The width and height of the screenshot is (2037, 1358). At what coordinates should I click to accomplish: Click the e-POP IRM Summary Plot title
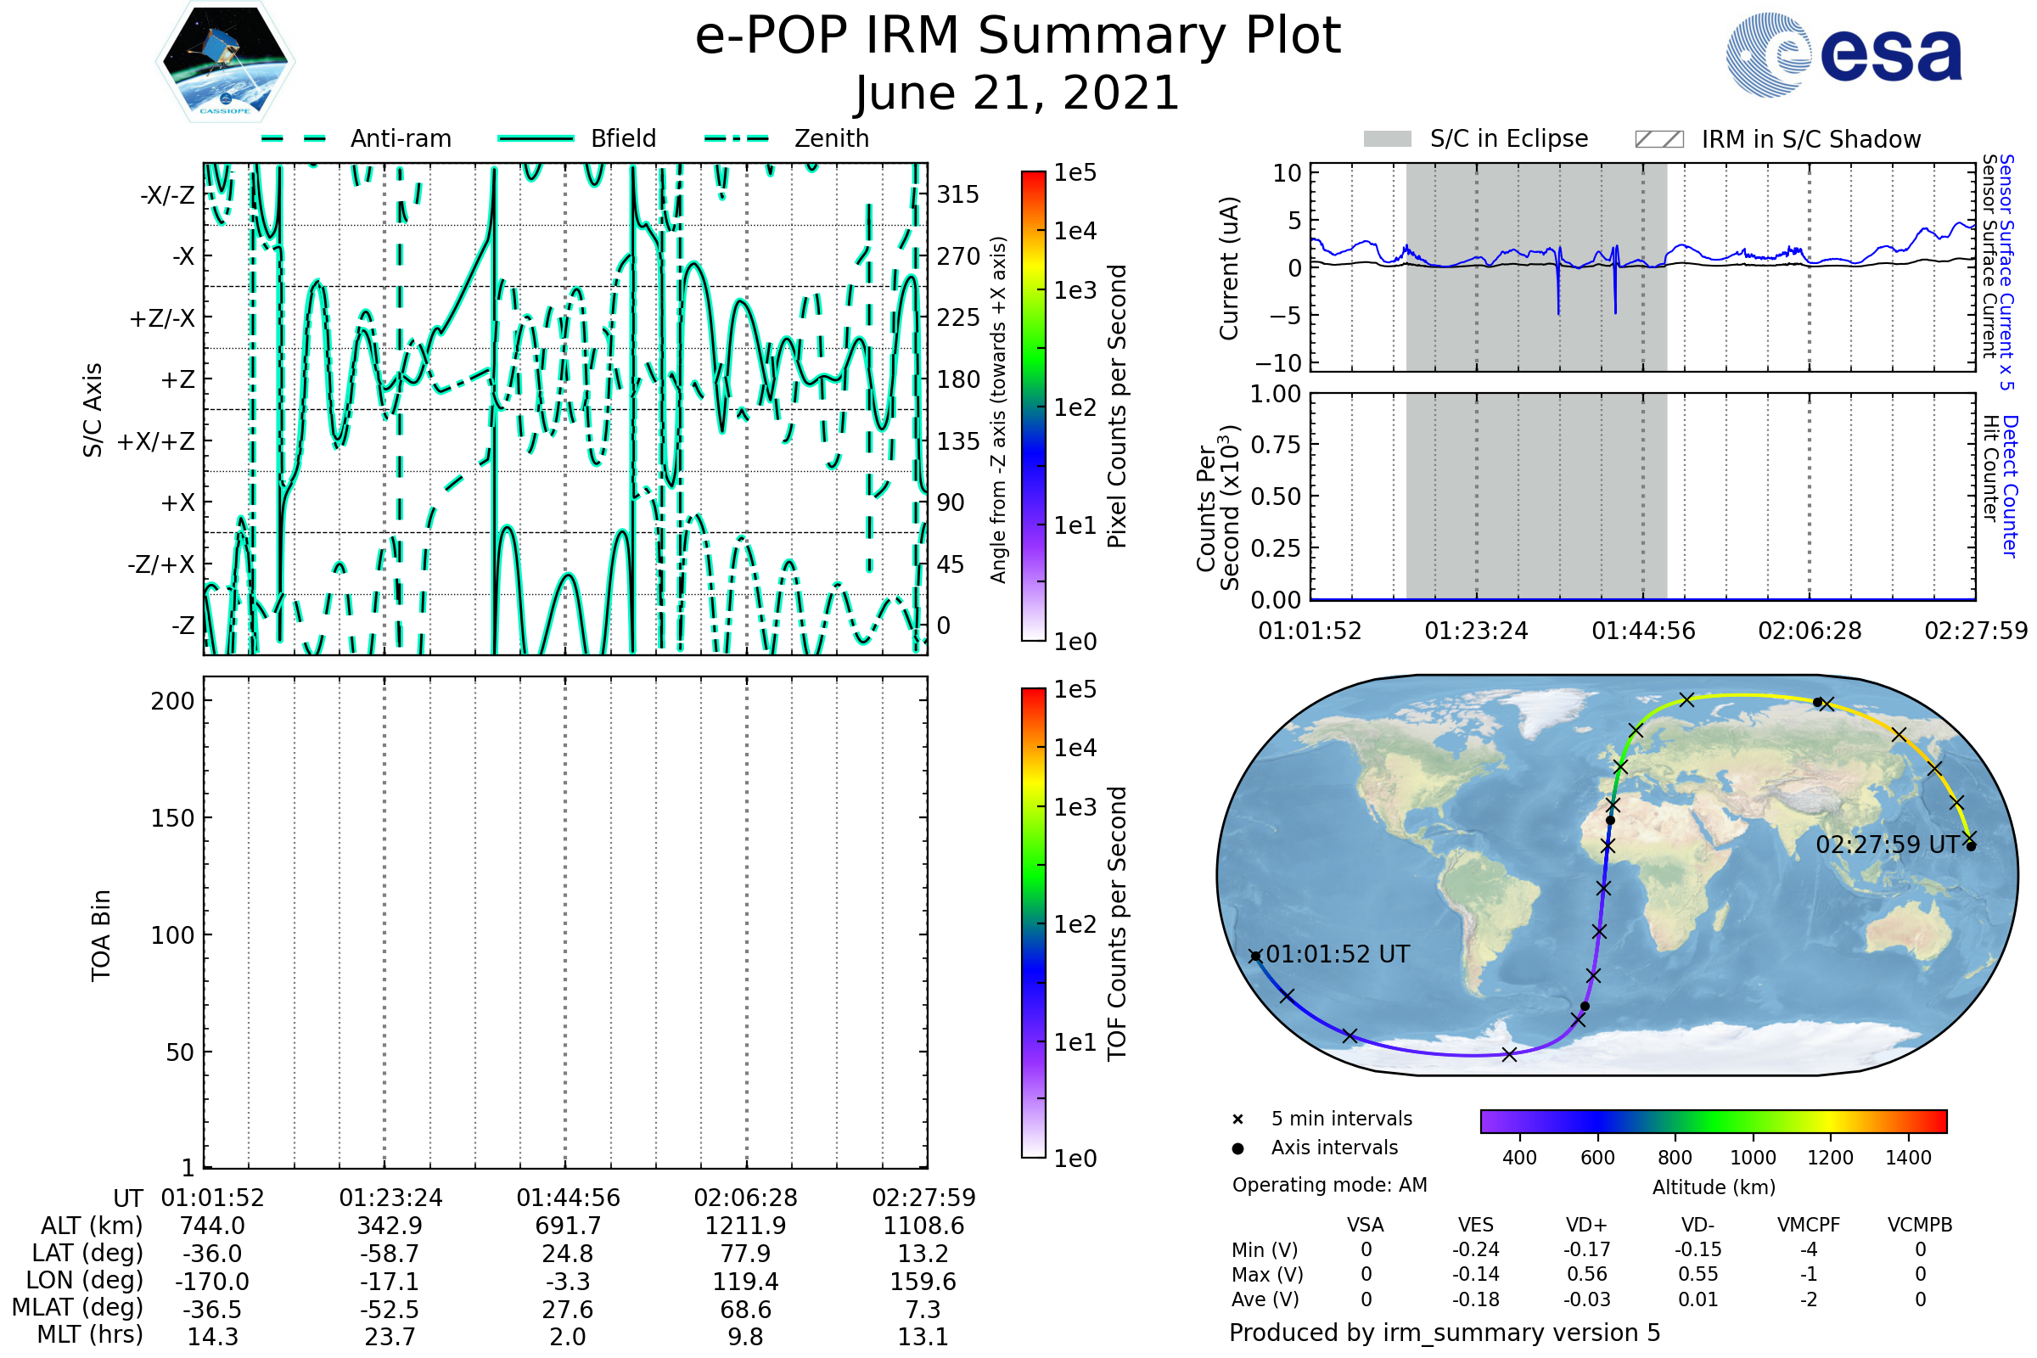1018,36
